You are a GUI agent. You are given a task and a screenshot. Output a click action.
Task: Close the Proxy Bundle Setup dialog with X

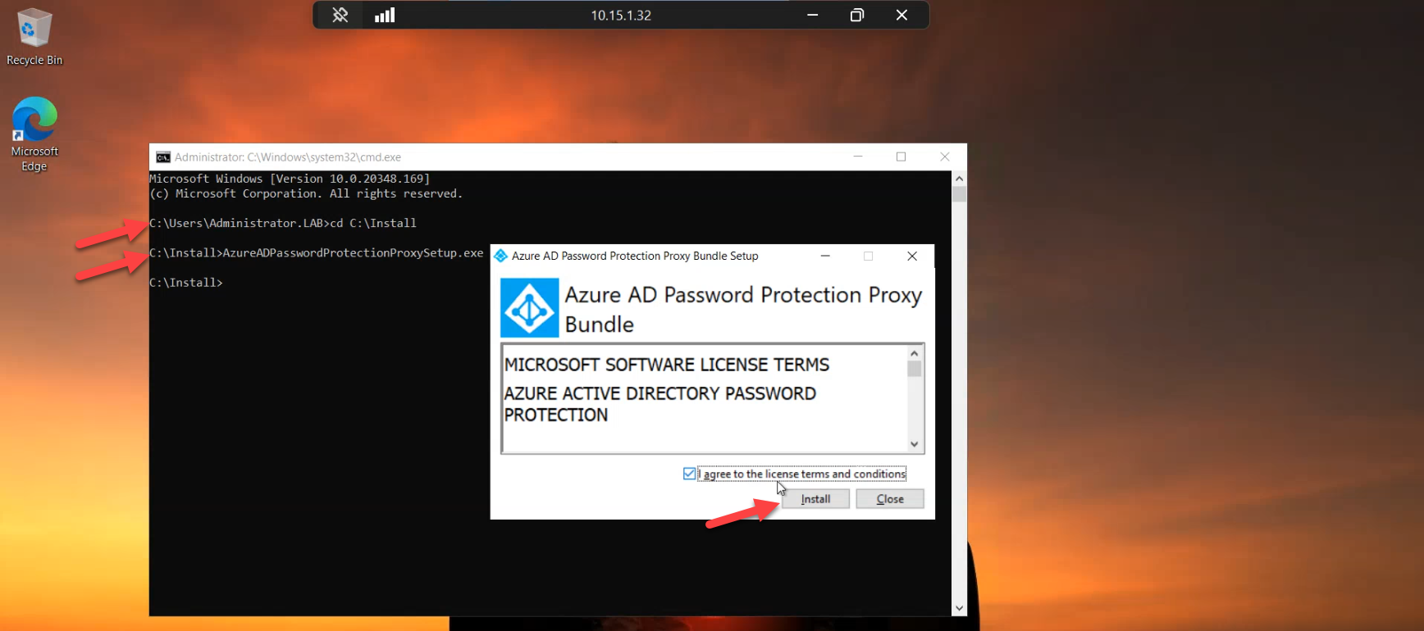(912, 256)
